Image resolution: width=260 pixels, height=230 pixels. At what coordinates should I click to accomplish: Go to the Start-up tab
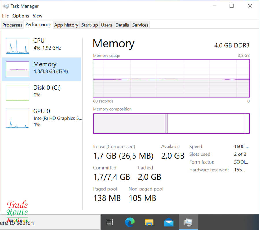pos(90,25)
